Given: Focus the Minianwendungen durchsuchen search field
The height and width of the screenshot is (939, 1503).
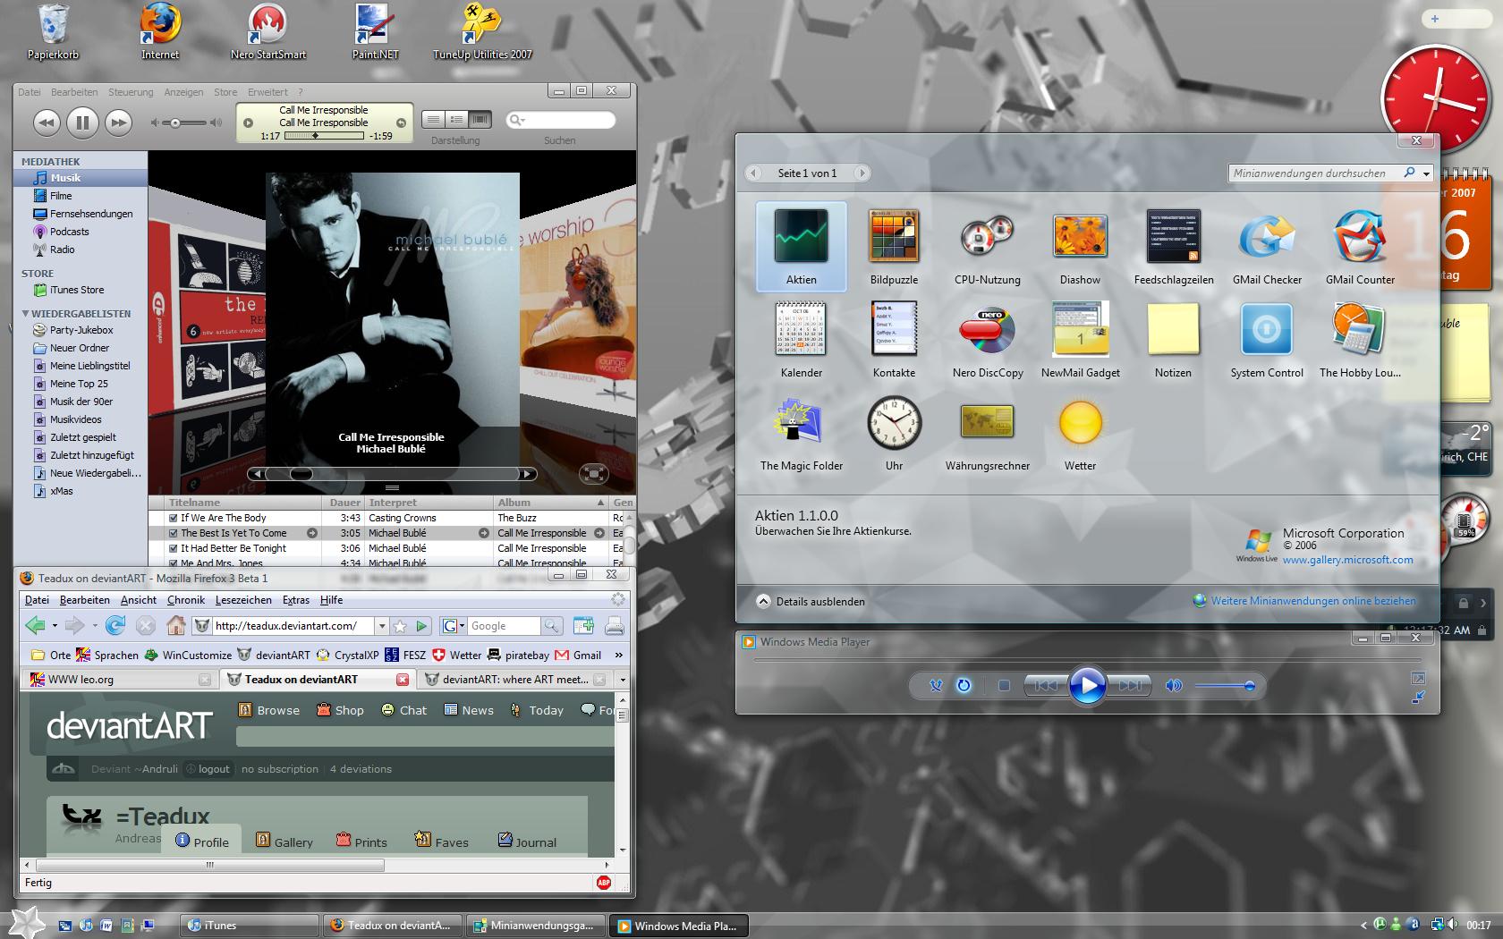Looking at the screenshot, I should (x=1315, y=173).
